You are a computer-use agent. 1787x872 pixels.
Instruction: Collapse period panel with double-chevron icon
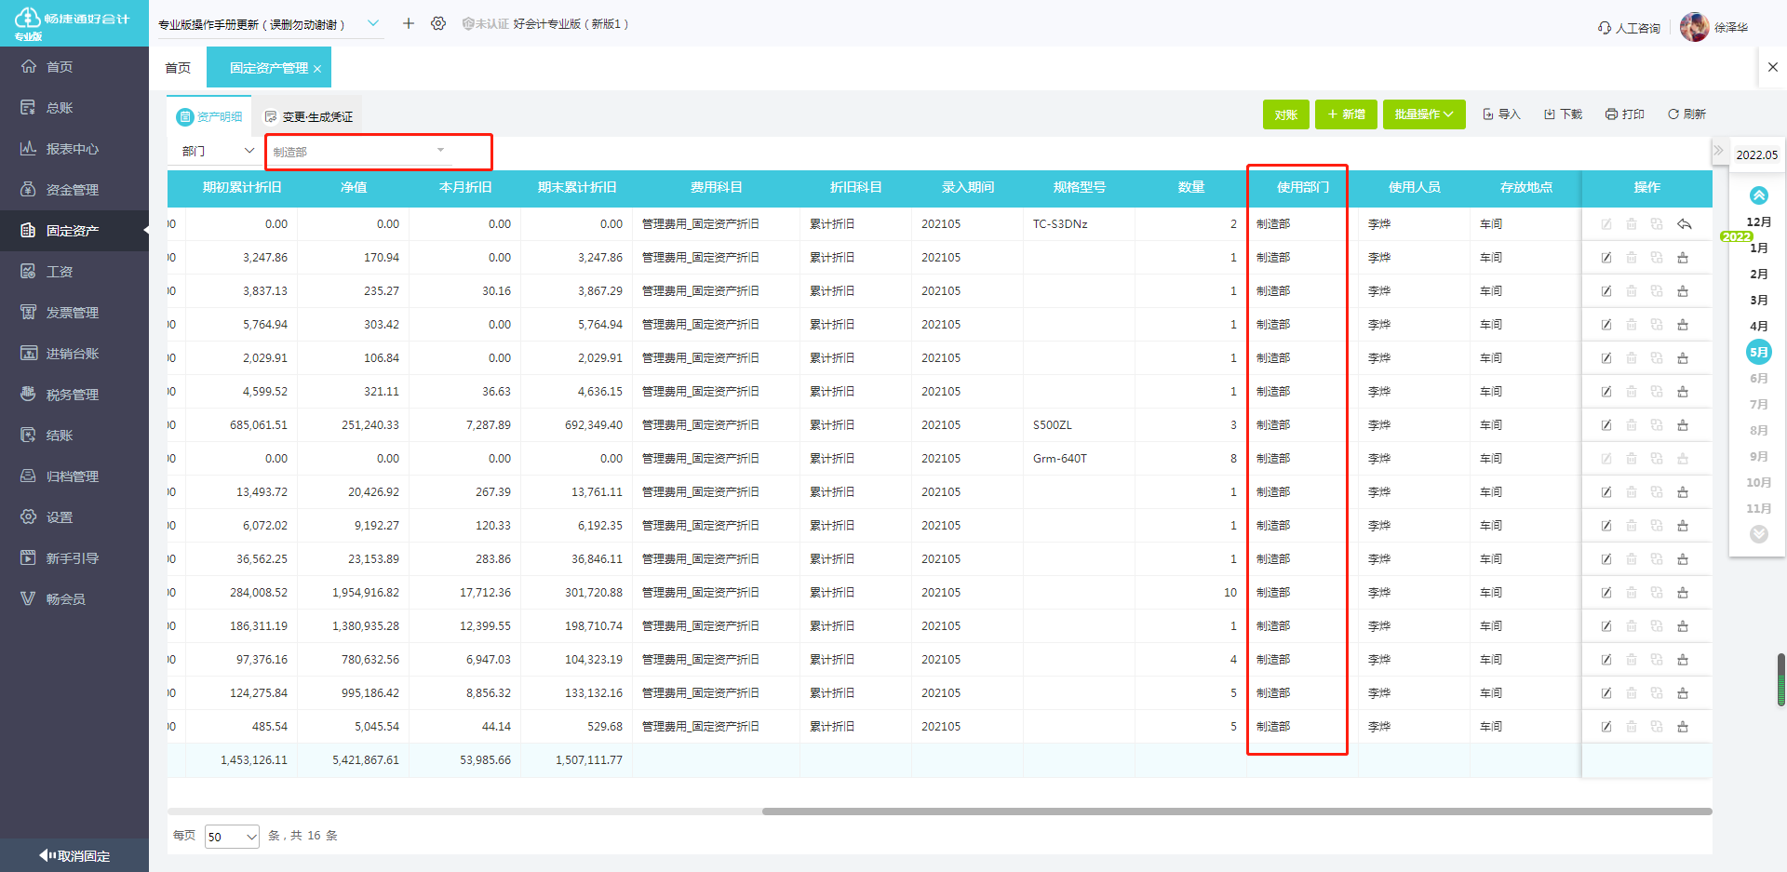pyautogui.click(x=1718, y=150)
